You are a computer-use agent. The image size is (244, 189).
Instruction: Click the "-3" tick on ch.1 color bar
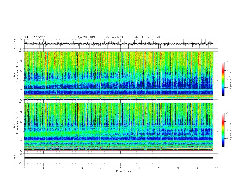click(x=227, y=62)
